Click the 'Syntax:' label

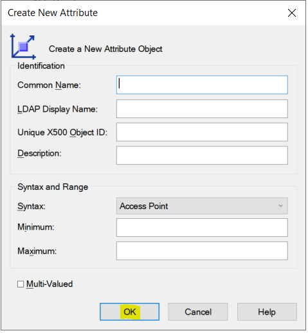(32, 207)
